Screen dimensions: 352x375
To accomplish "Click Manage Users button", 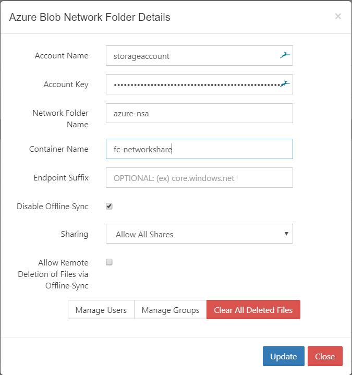I will point(101,310).
